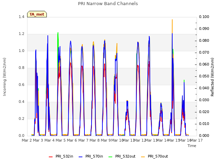The width and height of the screenshot is (217, 163).
Task: Click the 0.000 right axis tick label
Action: (x=204, y=136)
